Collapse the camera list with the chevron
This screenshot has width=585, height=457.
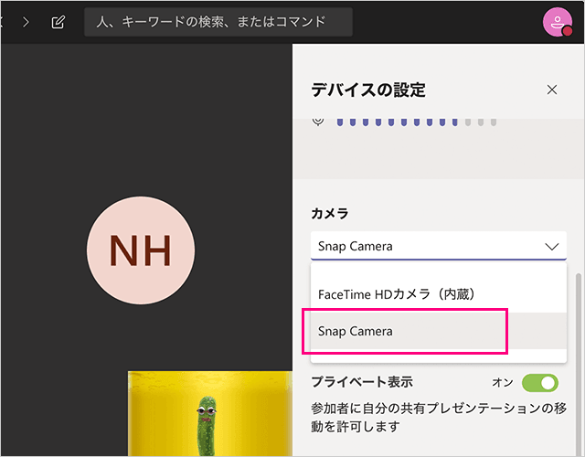(551, 246)
